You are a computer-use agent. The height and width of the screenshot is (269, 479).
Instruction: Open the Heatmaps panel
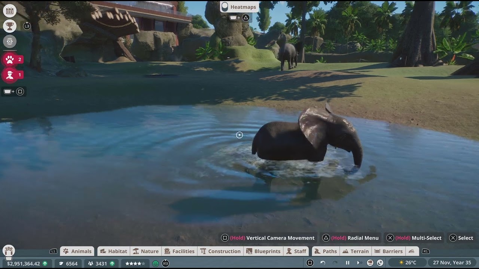point(239,7)
